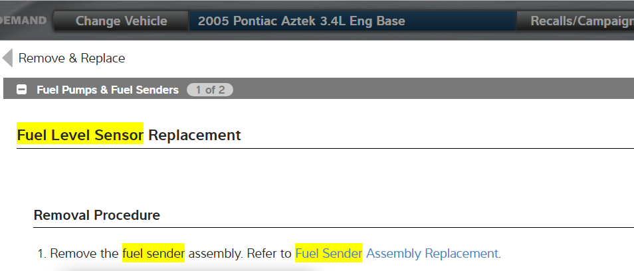
Task: Click the Change Vehicle button
Action: click(x=121, y=21)
